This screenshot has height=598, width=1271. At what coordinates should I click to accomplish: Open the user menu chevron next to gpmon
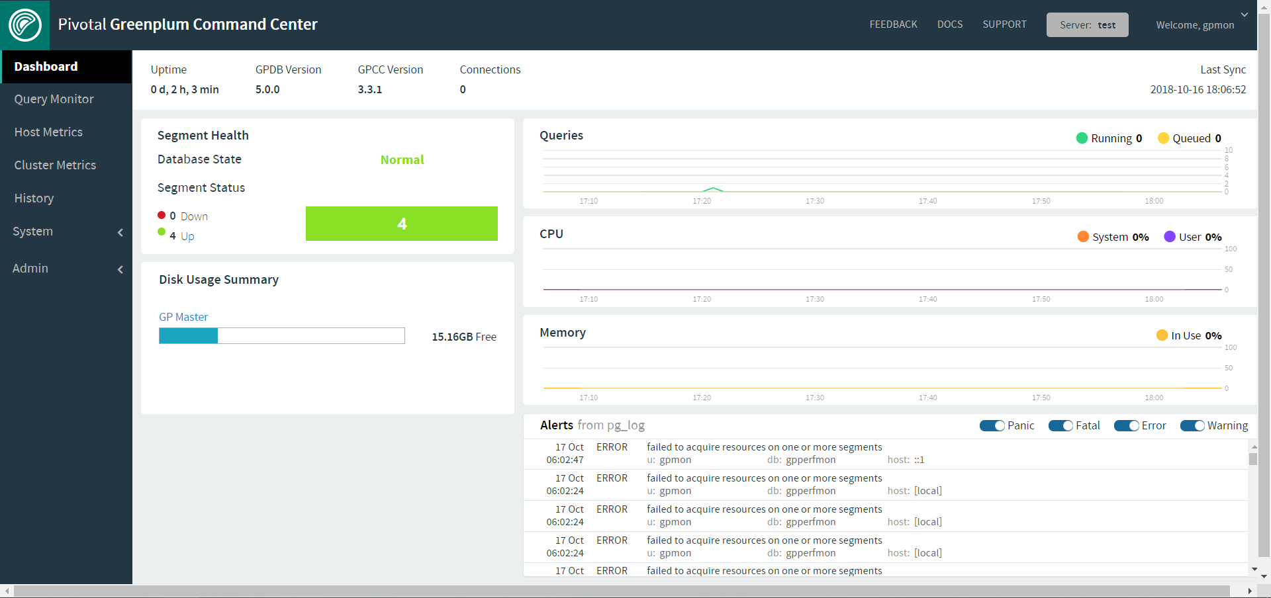(1245, 15)
